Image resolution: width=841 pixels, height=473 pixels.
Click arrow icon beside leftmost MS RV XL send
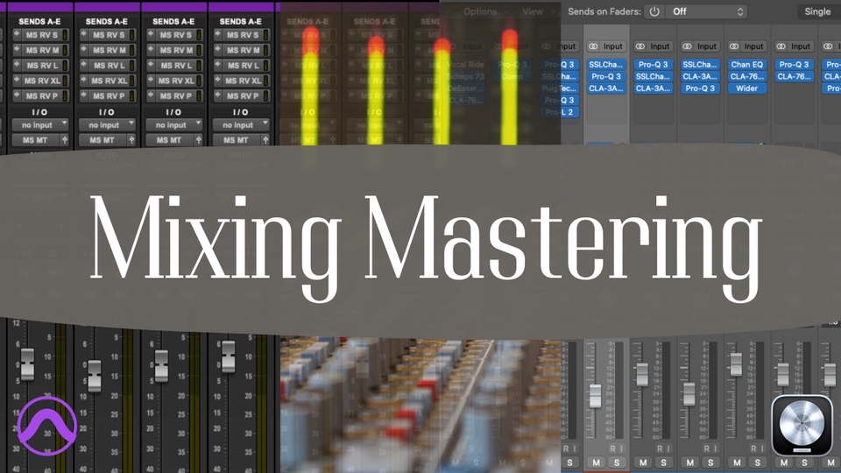pos(17,81)
